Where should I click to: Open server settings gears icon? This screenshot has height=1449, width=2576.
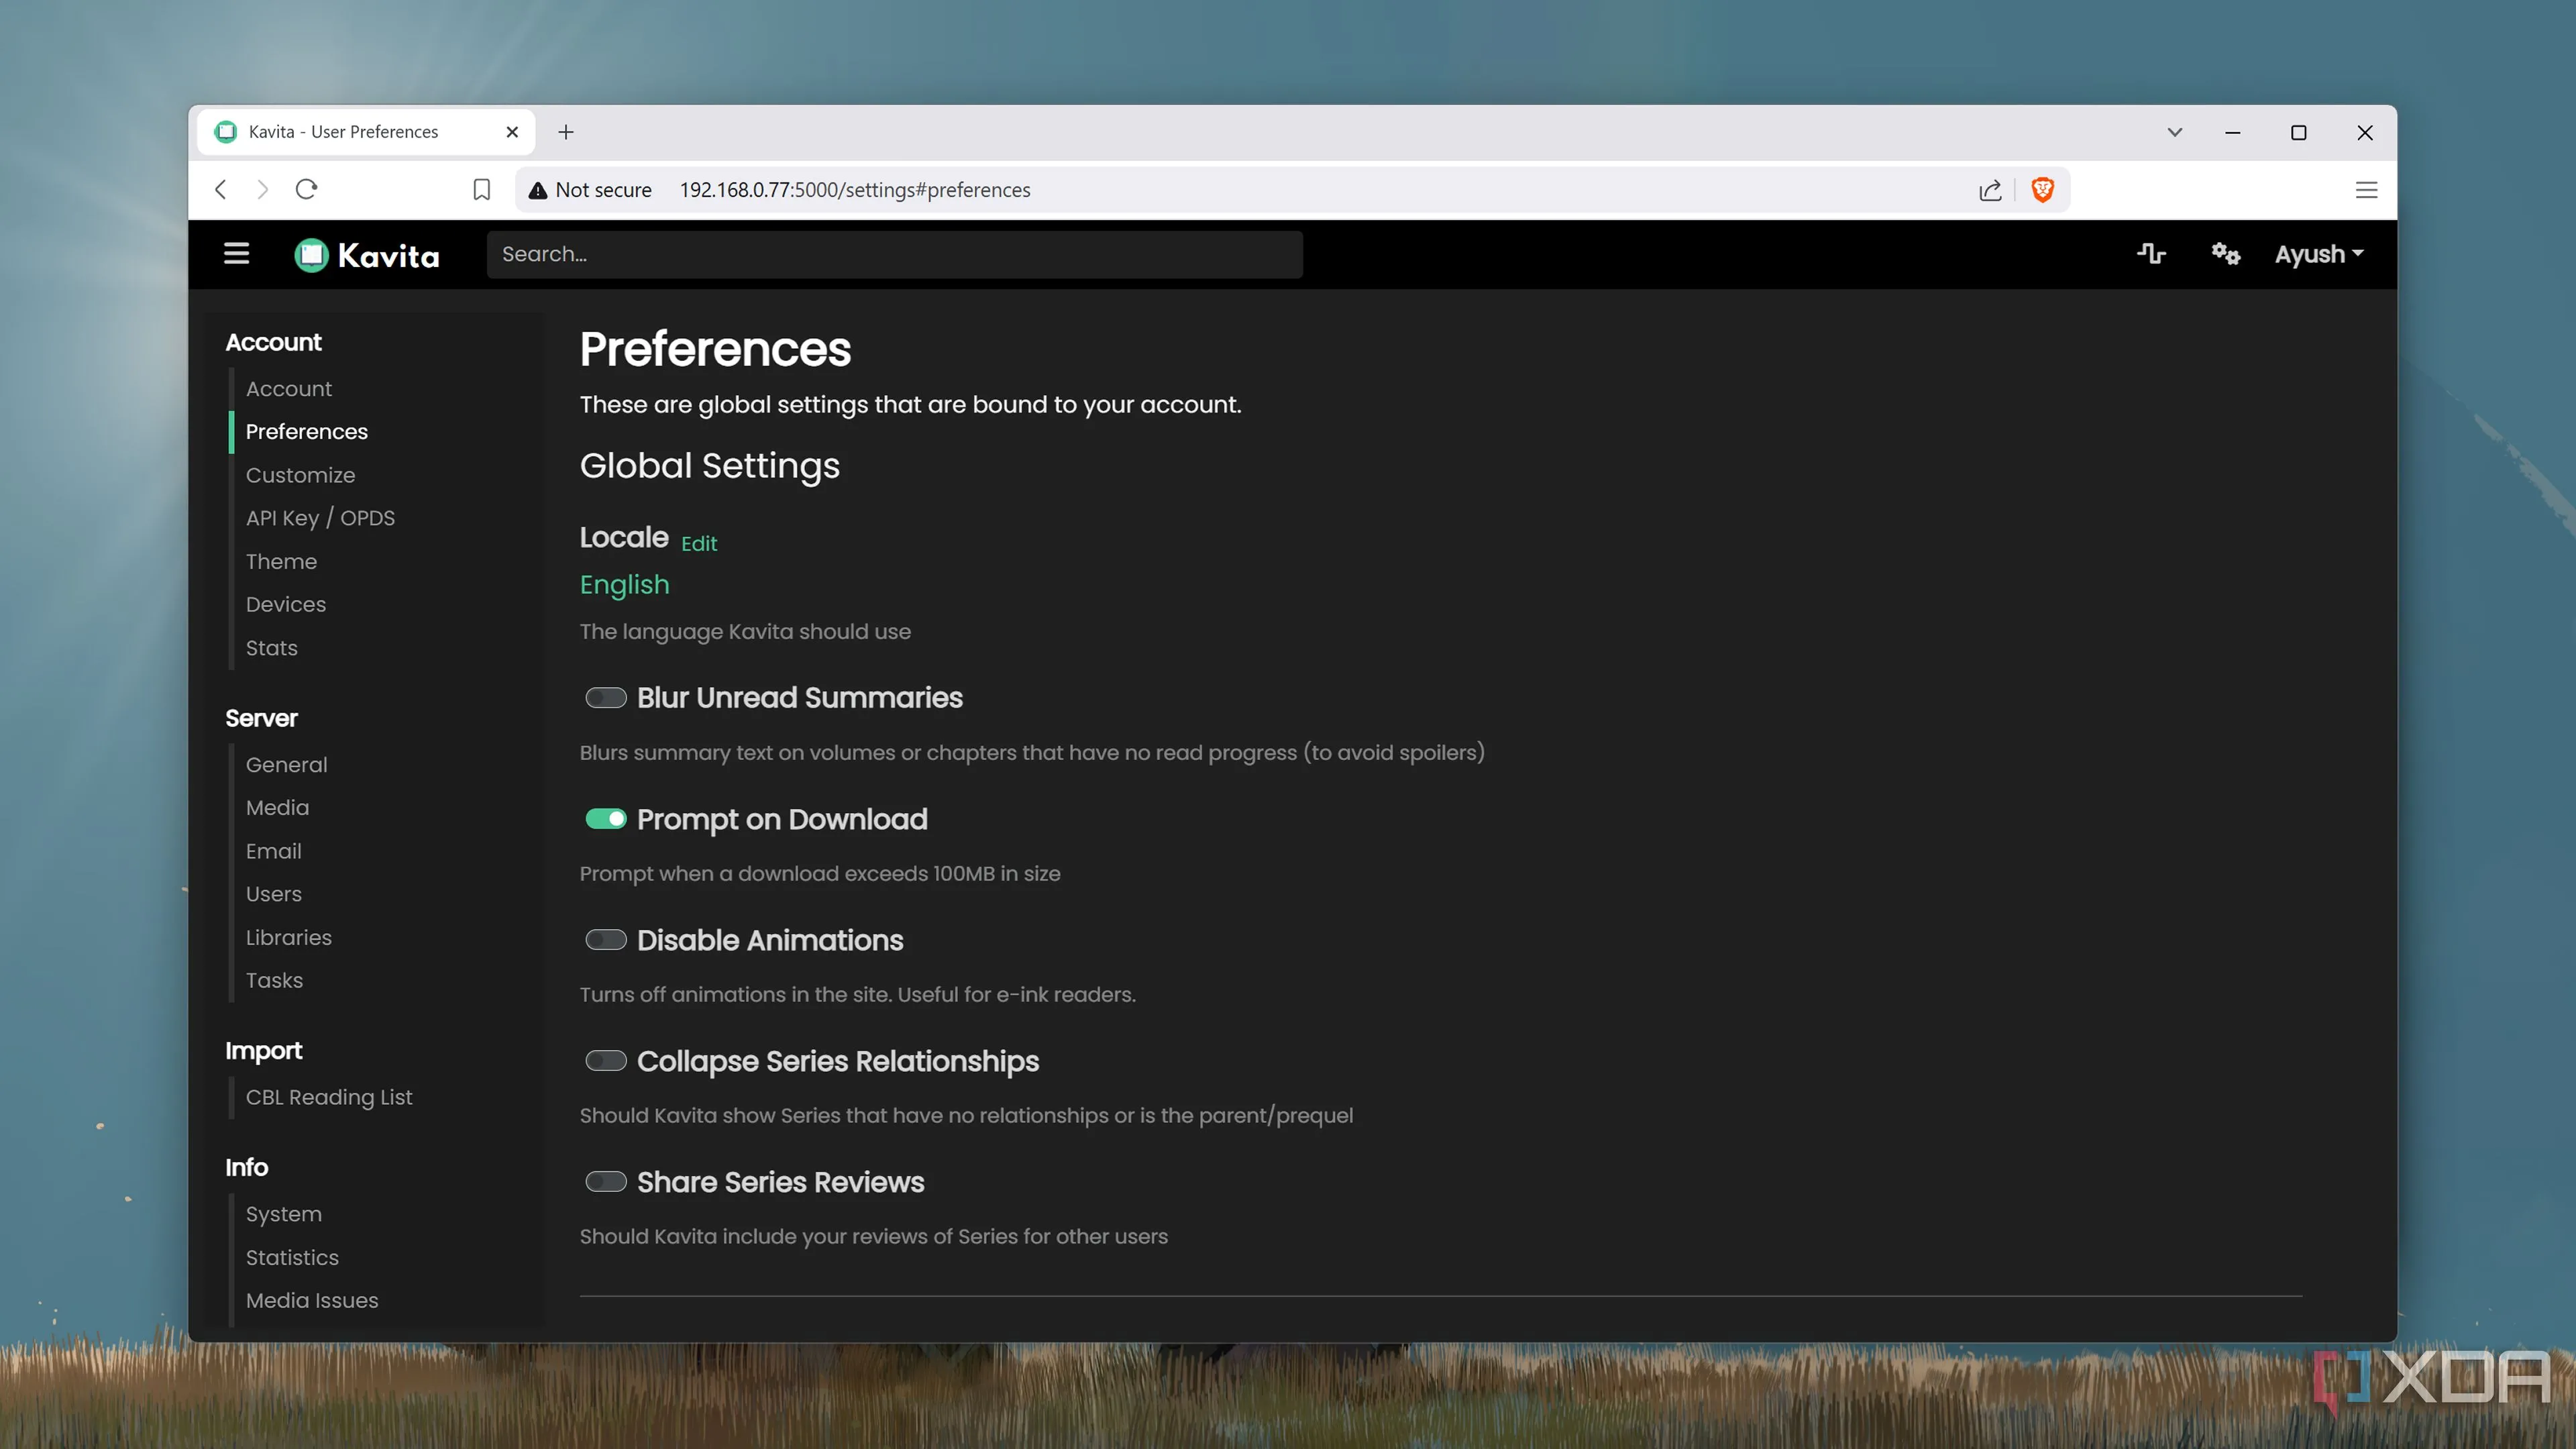(2225, 254)
